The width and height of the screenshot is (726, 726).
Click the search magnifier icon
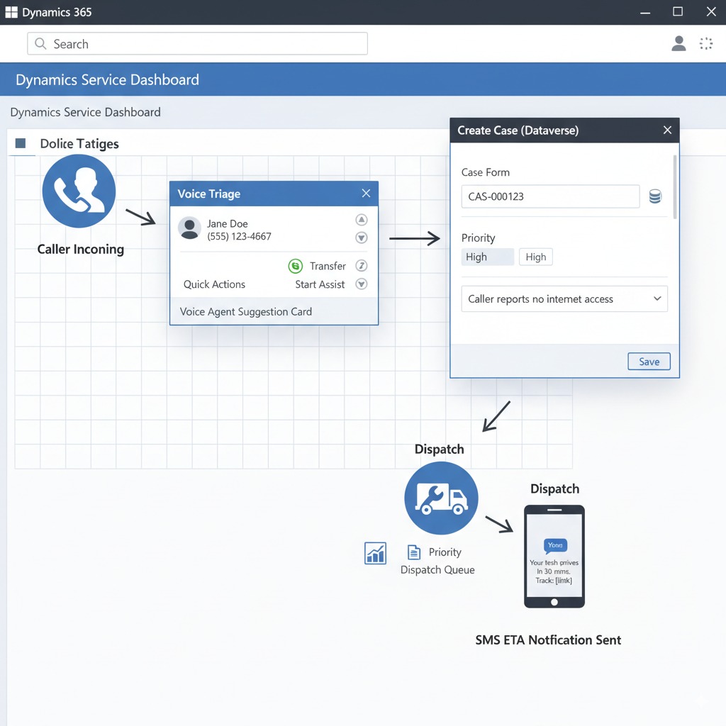click(x=40, y=43)
